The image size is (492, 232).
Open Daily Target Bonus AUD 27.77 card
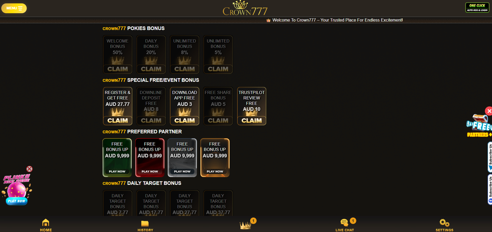coord(184,203)
